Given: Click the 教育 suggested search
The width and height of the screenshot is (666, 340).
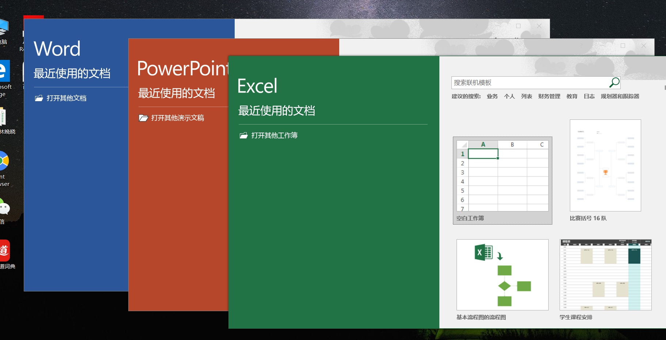Looking at the screenshot, I should tap(572, 96).
